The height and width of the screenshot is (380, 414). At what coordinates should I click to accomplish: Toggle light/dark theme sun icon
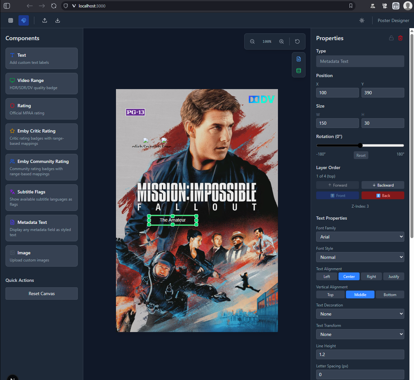click(x=362, y=20)
